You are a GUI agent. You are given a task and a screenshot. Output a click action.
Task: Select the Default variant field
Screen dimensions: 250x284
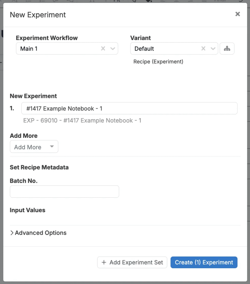tap(165, 49)
